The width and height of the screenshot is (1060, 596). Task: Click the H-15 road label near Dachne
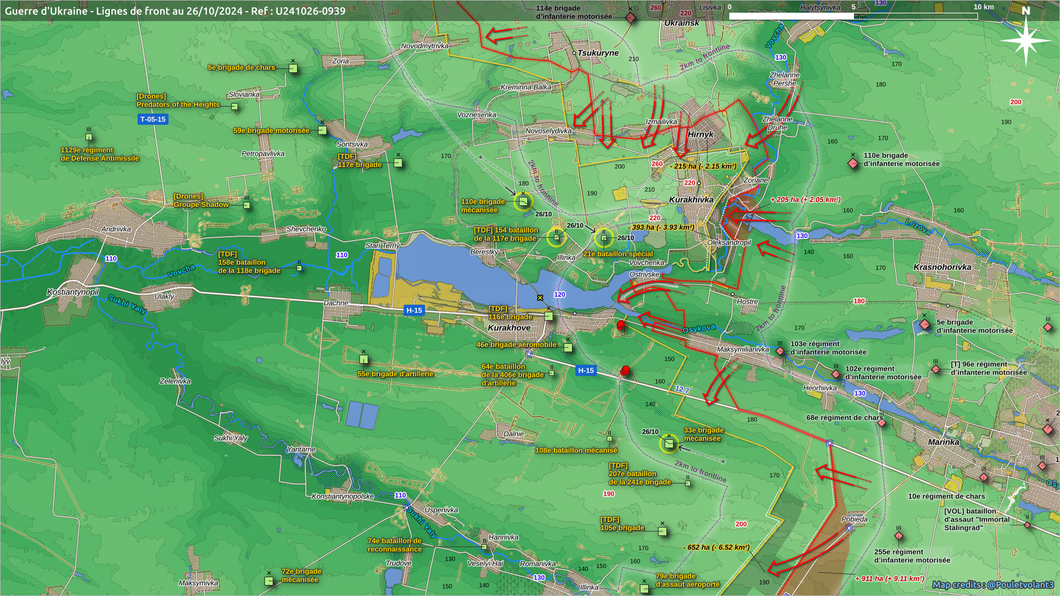pyautogui.click(x=414, y=310)
